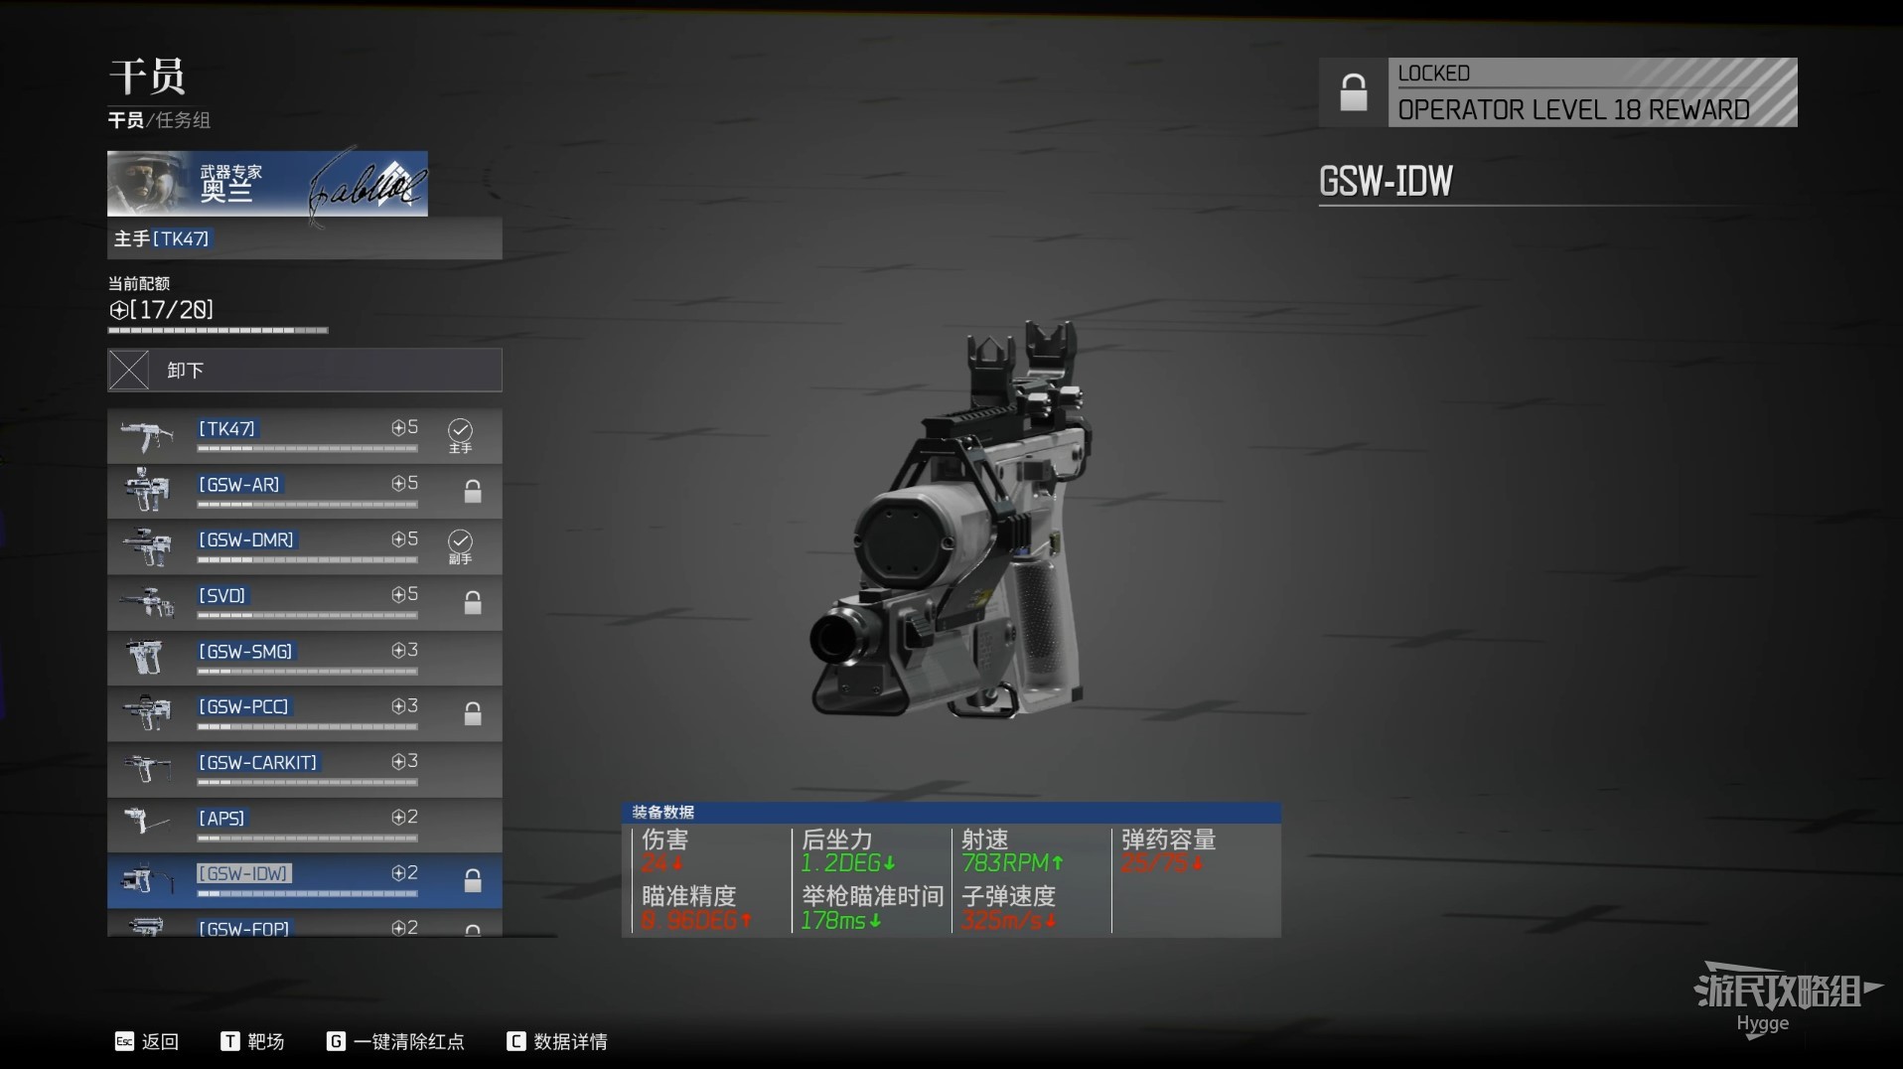Screen dimensions: 1903x1069
Task: Select the highlighted GSW-IDW entry
Action: pos(304,880)
